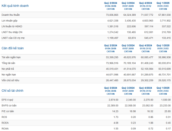Select 'Quý 2/2024' header in Cân đối kế toán

[x=111, y=46]
